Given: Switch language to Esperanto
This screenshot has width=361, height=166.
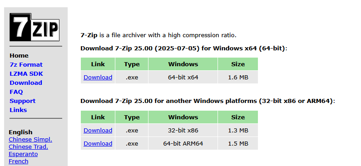Looking at the screenshot, I should coord(23,154).
